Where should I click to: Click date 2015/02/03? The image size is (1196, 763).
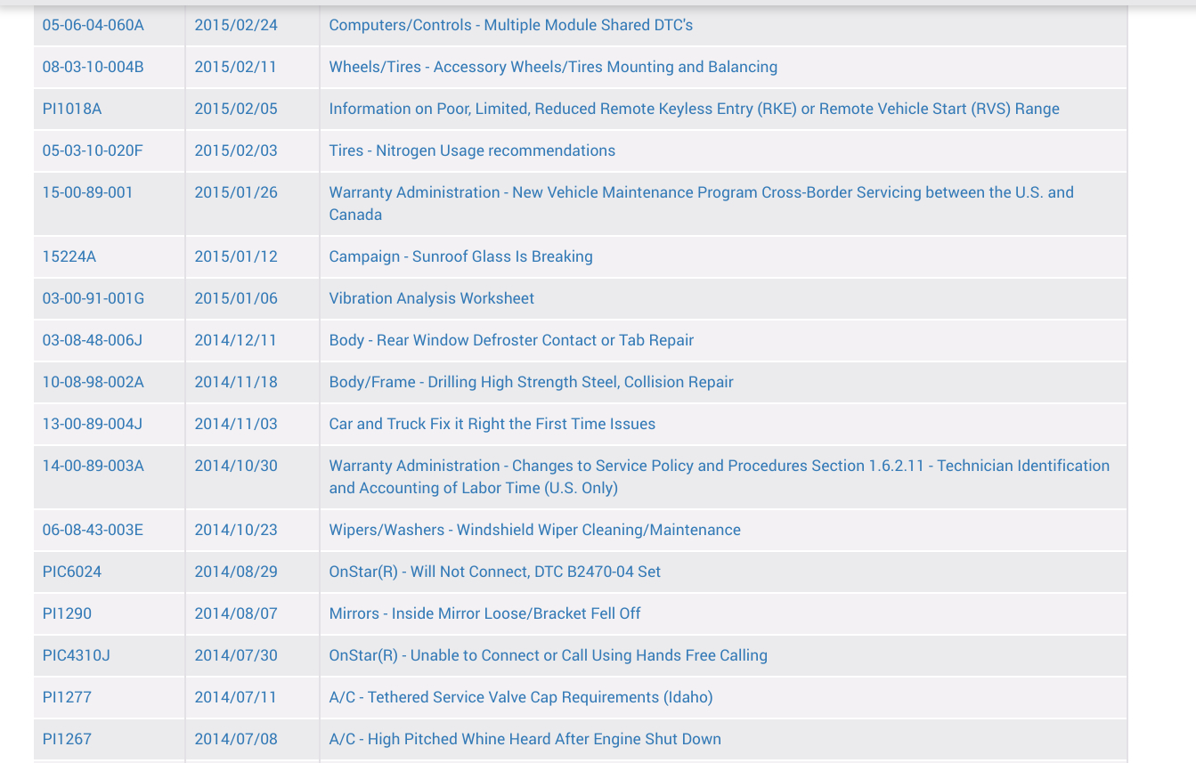click(236, 150)
